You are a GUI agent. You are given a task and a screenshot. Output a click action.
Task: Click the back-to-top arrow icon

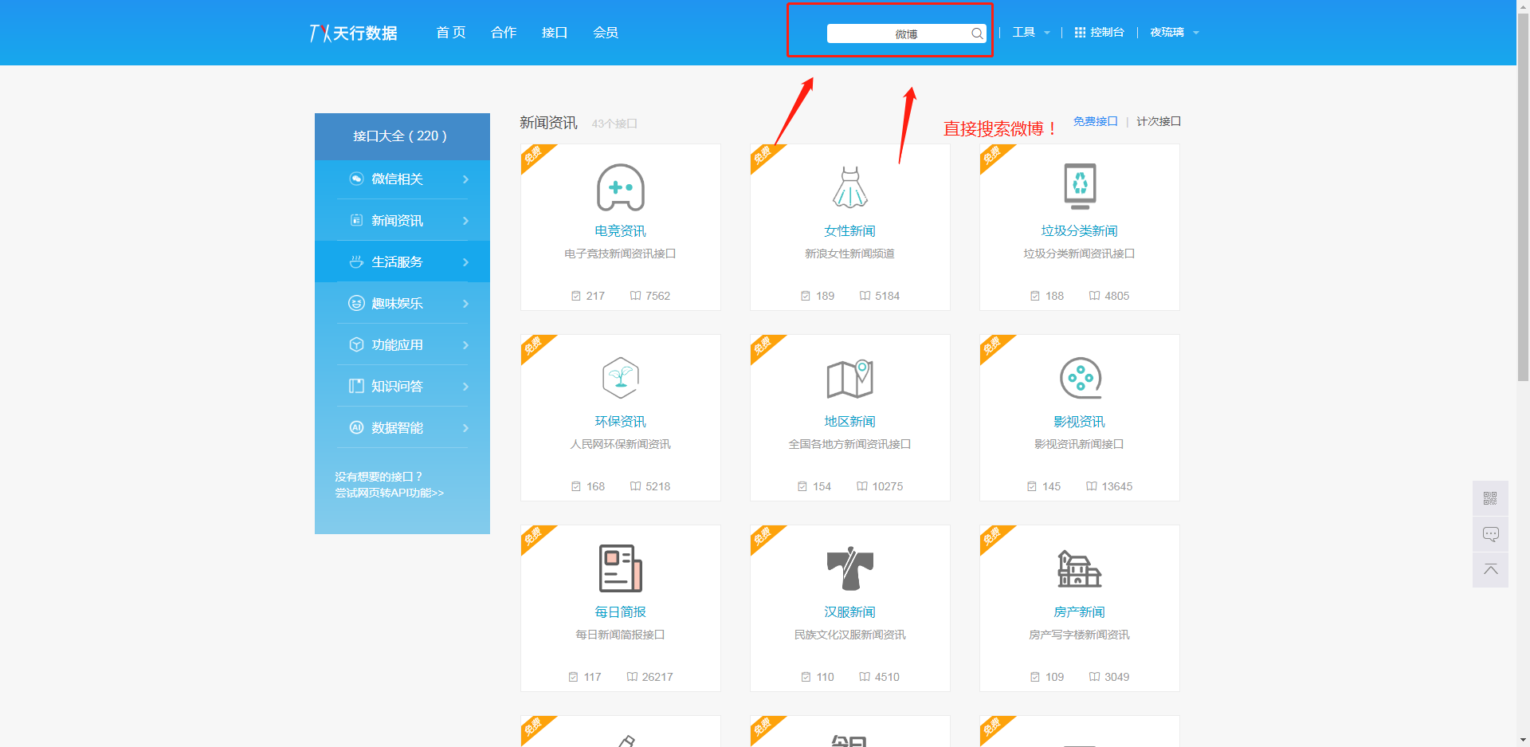point(1490,569)
